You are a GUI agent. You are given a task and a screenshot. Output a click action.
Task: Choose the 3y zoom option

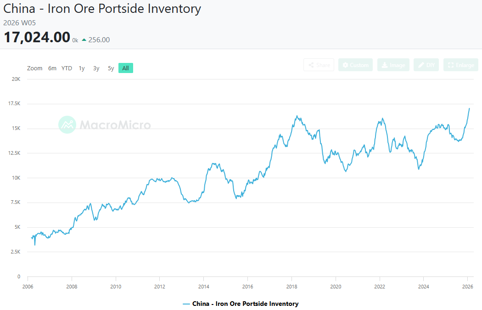(96, 68)
